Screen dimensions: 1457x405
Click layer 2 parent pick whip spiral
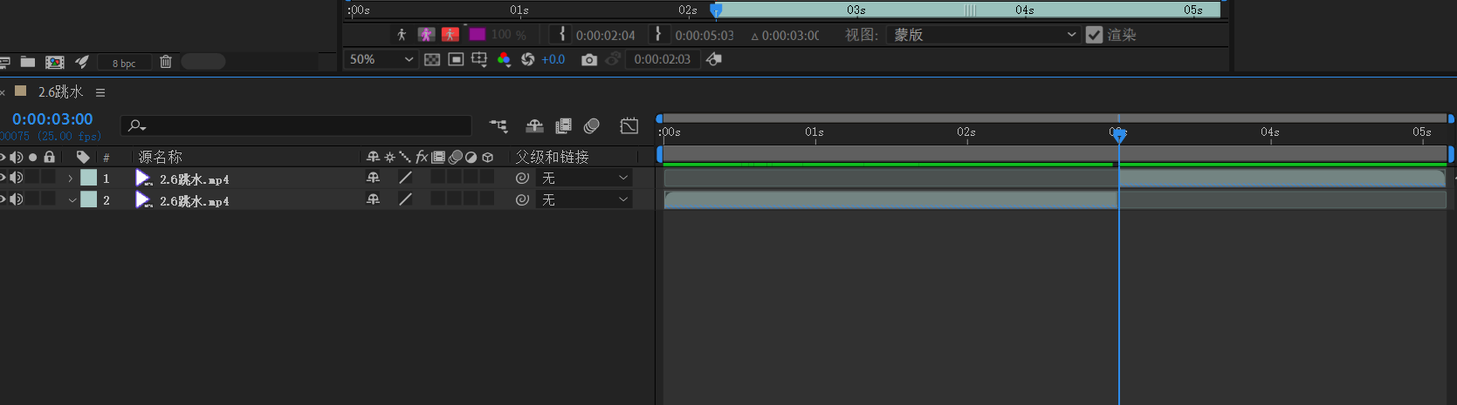[522, 199]
